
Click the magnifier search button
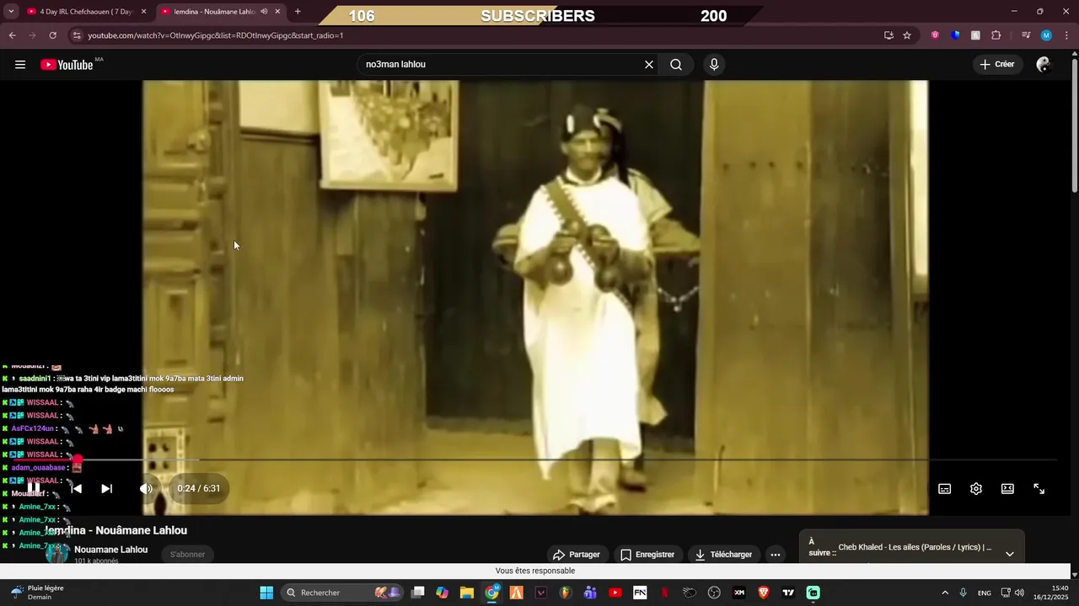pyautogui.click(x=676, y=65)
